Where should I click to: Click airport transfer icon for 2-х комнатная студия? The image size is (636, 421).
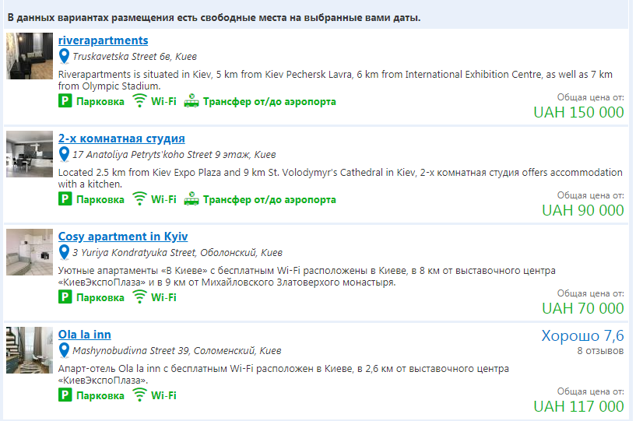[191, 199]
